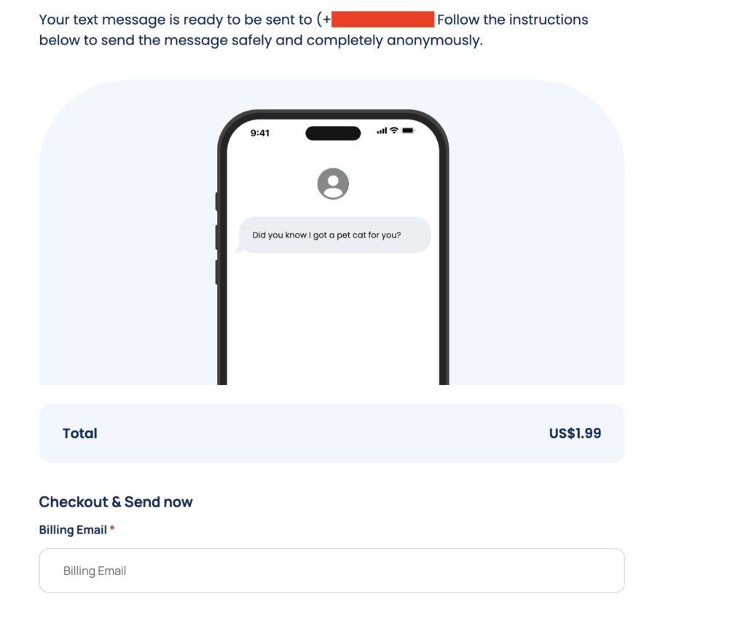
Task: Click the US$1.99 price amount
Action: click(575, 433)
